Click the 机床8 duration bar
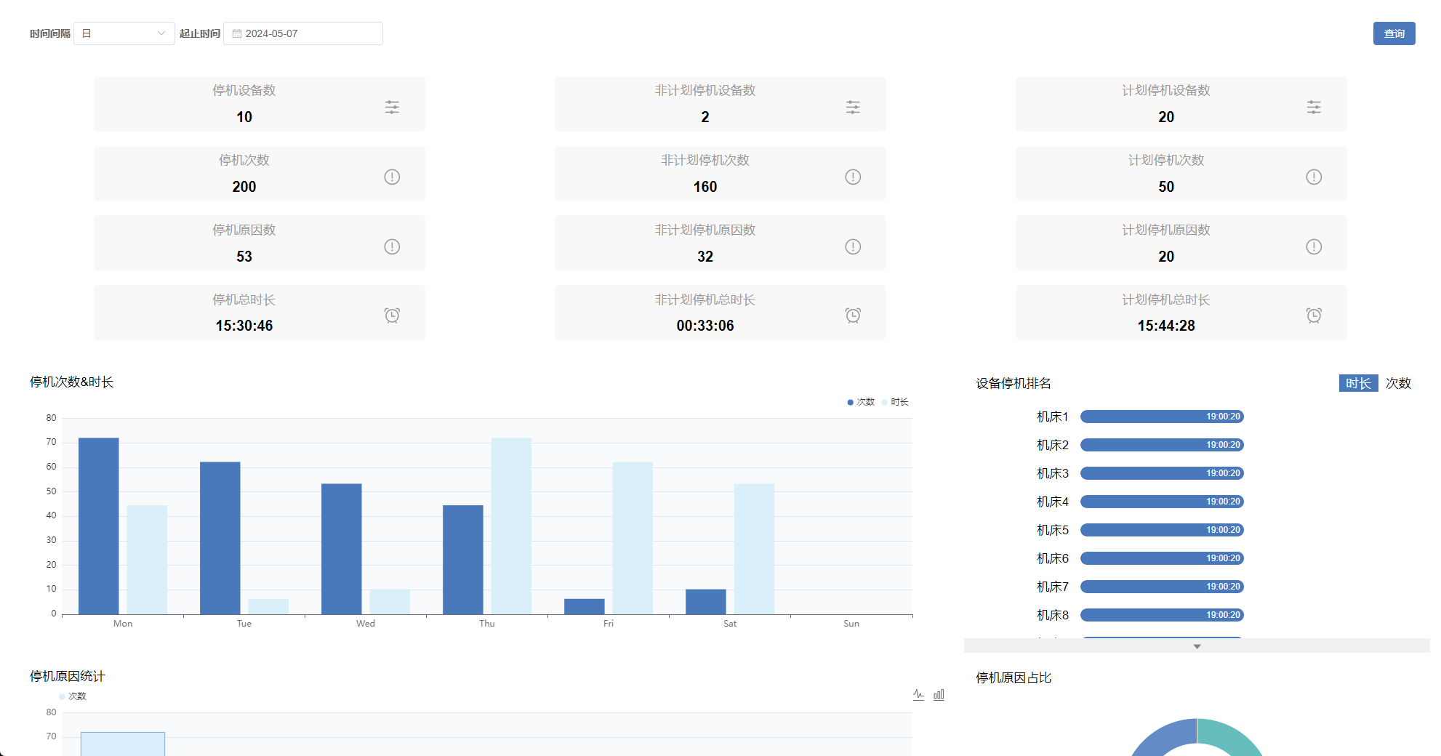The width and height of the screenshot is (1441, 756). click(1162, 615)
